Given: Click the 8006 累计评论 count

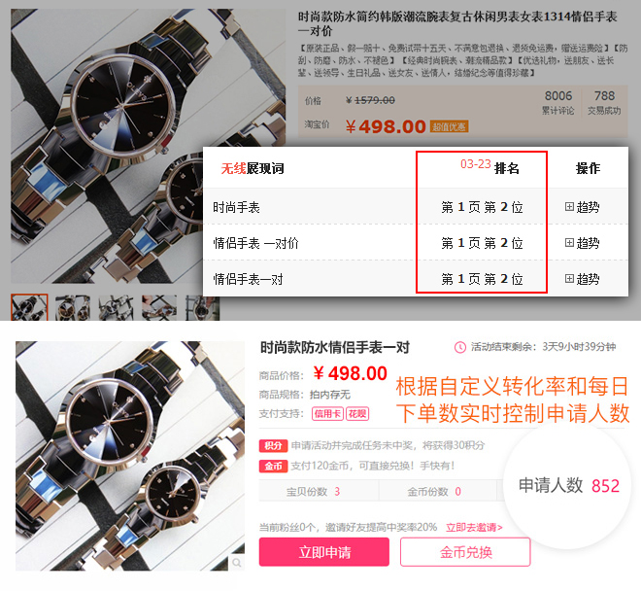Looking at the screenshot, I should click(558, 102).
